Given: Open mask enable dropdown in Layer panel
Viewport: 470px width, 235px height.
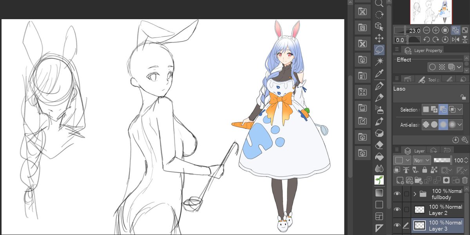Looking at the screenshot, I should point(447,170).
